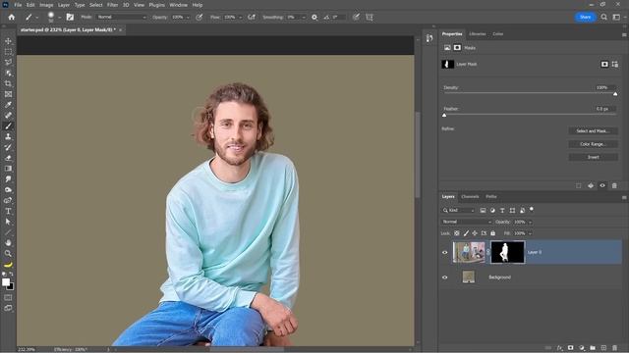
Task: Open the layer Opacity dropdown
Action: (530, 222)
